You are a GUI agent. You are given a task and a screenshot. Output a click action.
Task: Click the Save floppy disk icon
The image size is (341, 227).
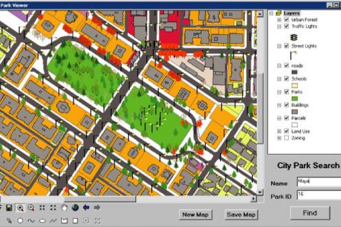tap(9, 207)
